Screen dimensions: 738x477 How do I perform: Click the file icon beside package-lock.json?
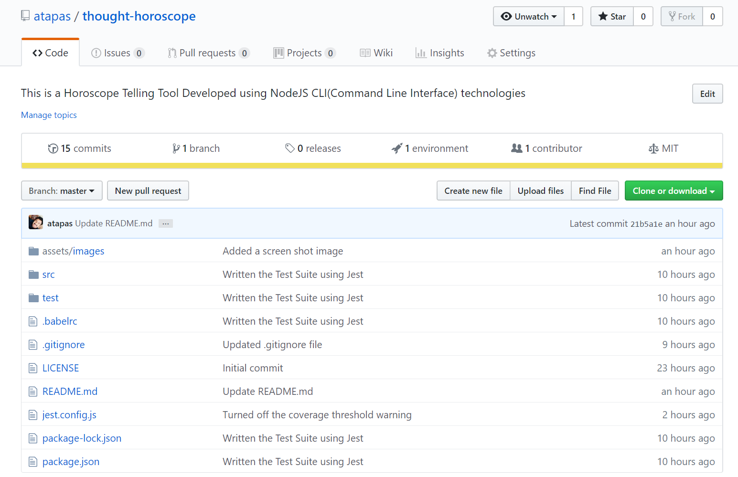[x=33, y=438]
